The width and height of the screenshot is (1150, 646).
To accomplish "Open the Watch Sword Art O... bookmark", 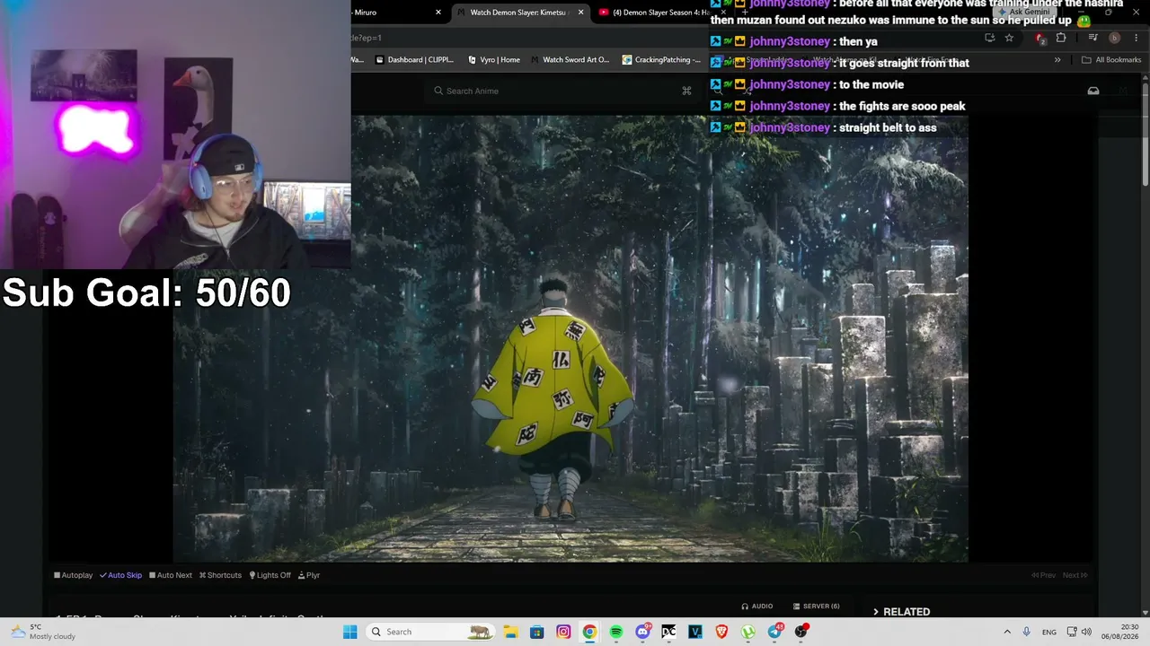I will point(570,60).
